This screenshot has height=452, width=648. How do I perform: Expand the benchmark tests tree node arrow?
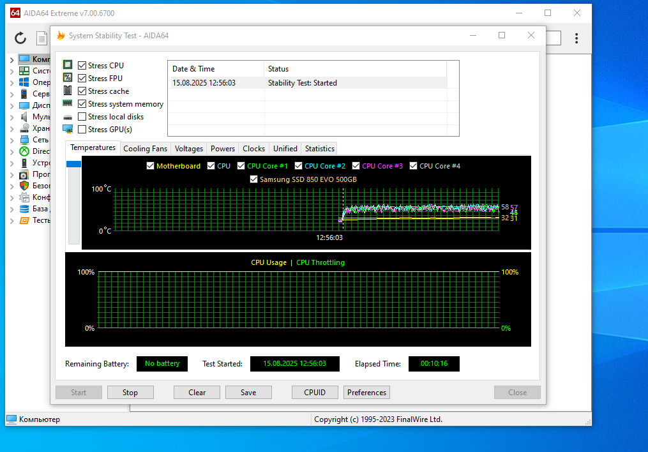pos(12,220)
